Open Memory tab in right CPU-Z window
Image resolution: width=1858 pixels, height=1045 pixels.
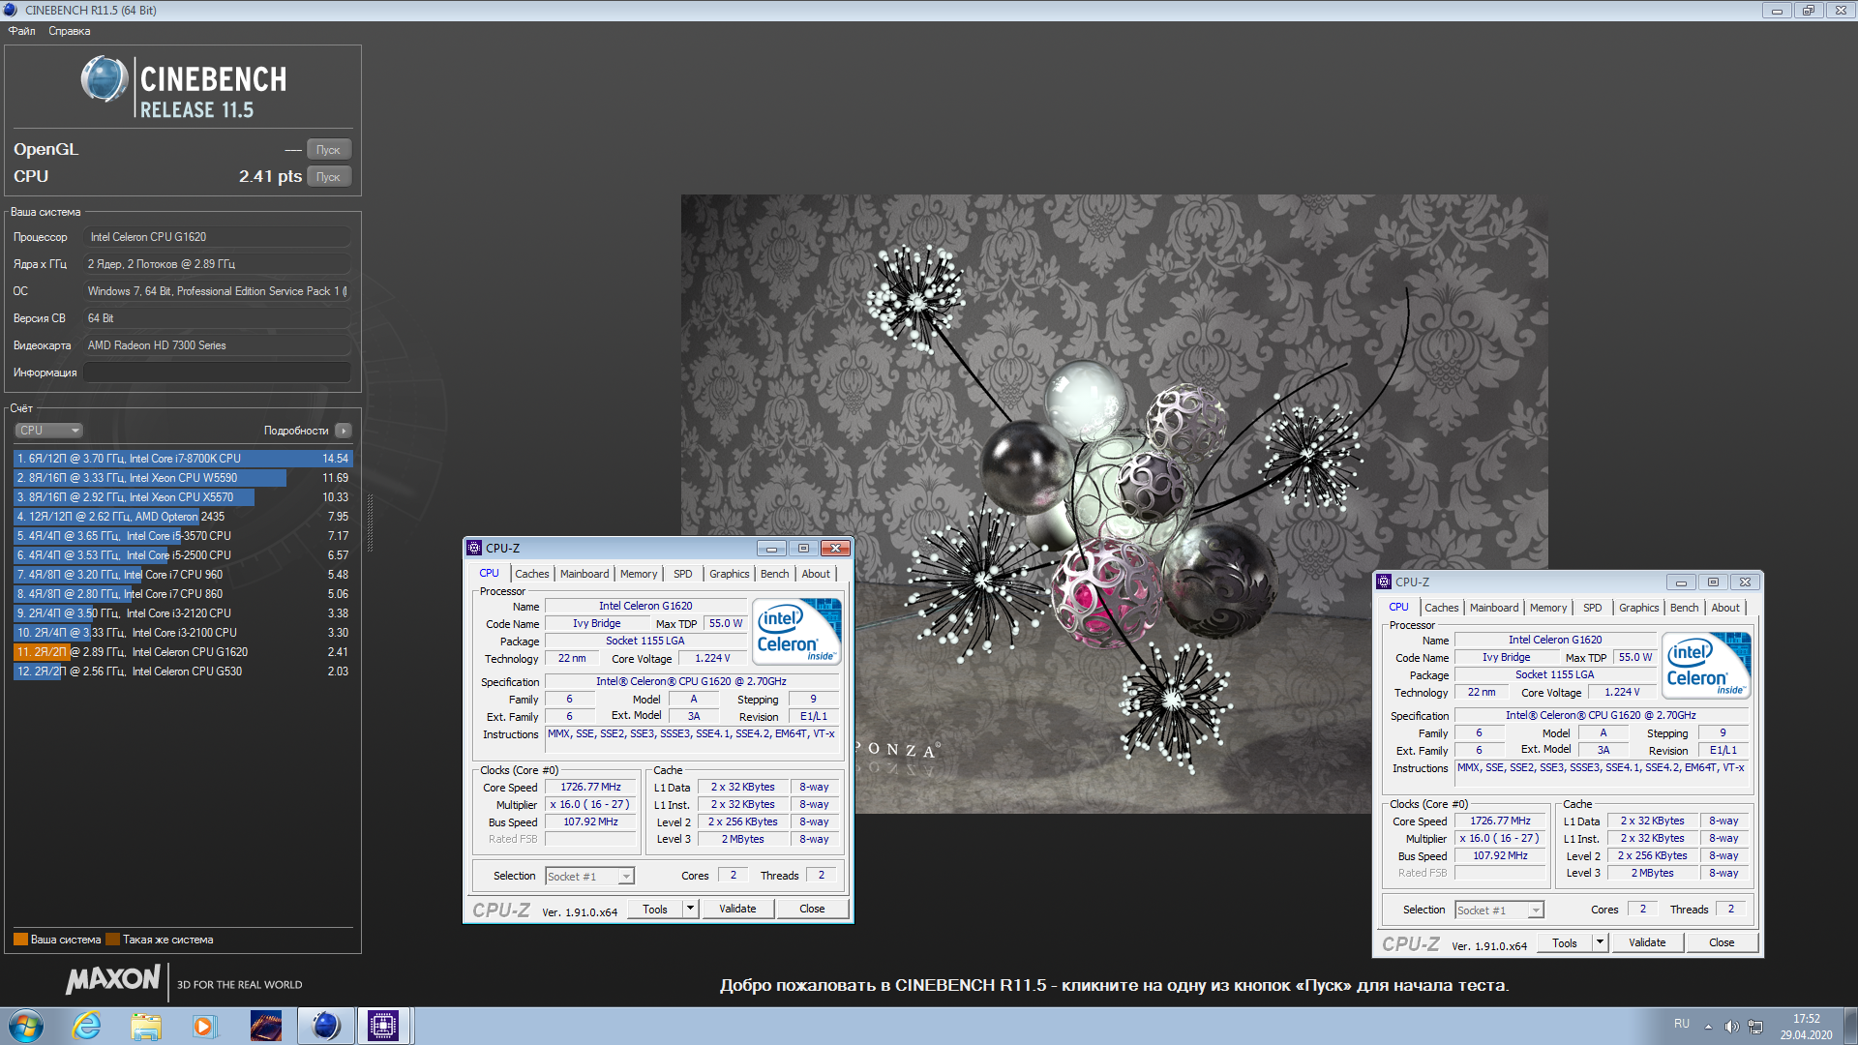point(1548,608)
